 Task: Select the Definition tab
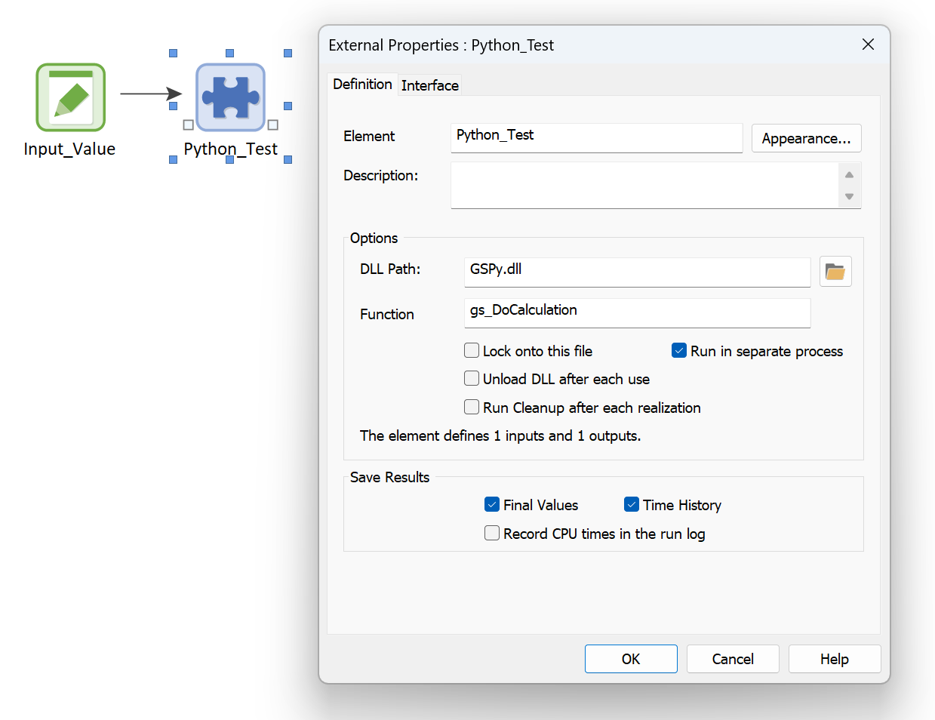(362, 85)
